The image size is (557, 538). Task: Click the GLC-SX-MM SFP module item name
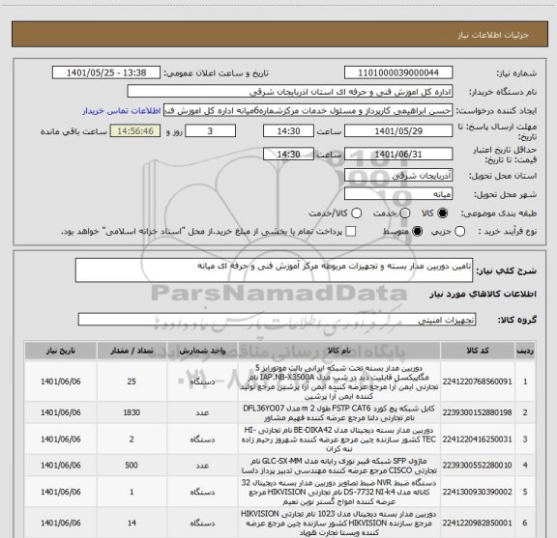click(338, 466)
